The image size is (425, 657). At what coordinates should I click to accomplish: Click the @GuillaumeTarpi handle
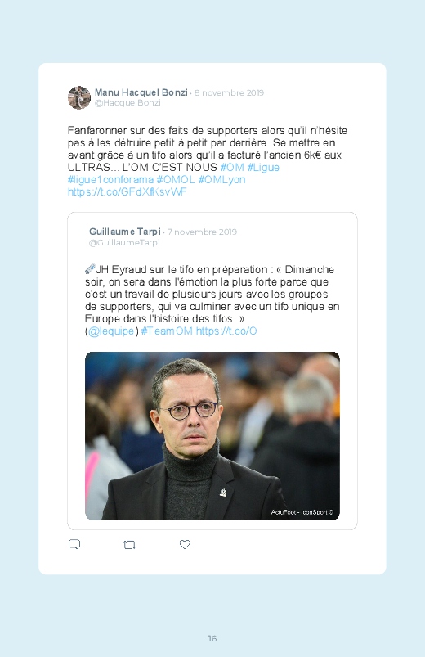point(124,243)
